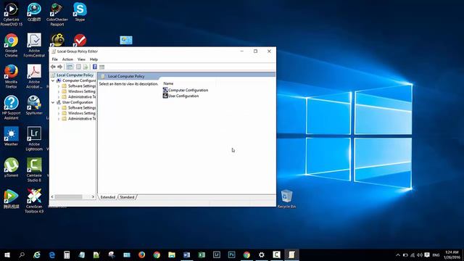The image size is (464, 261).
Task: Select Adobe Lightroom desktop icon
Action: (x=34, y=138)
